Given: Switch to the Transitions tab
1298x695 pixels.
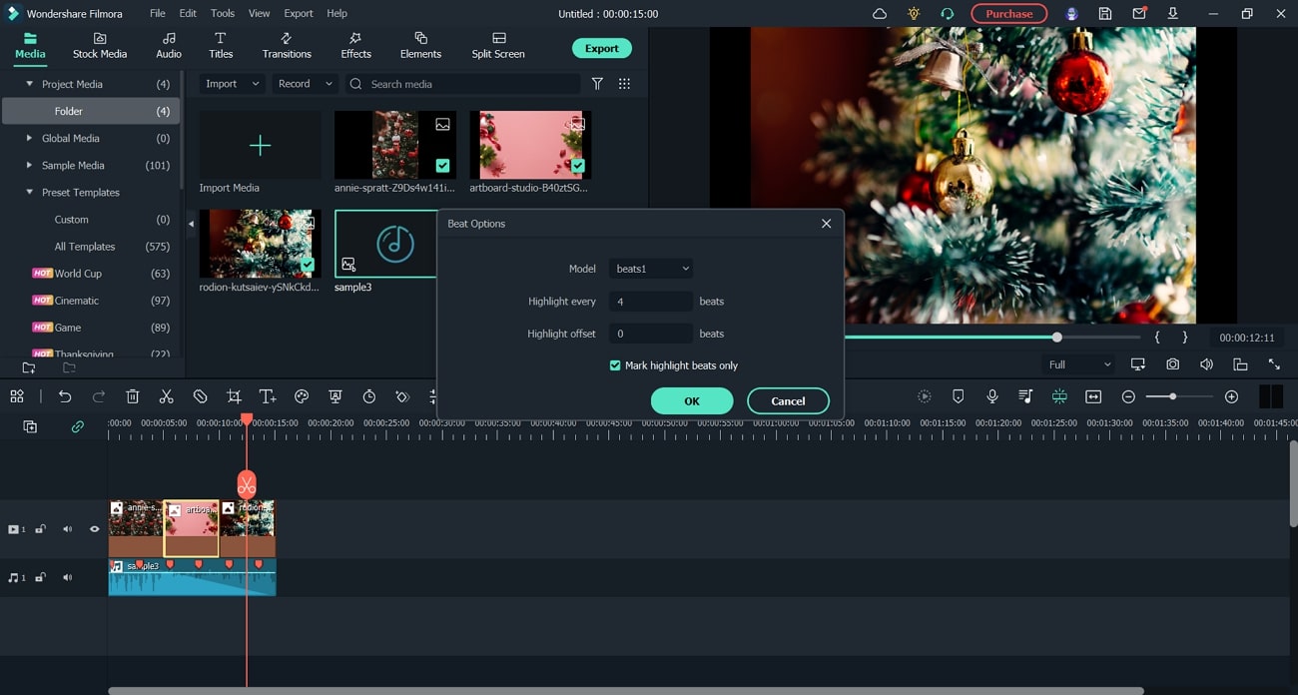Looking at the screenshot, I should (x=287, y=46).
